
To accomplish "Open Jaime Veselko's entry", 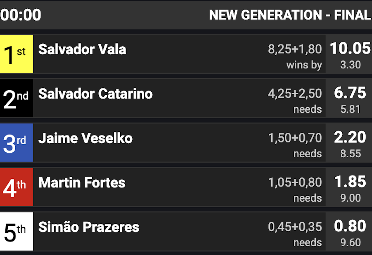I will tap(86, 138).
